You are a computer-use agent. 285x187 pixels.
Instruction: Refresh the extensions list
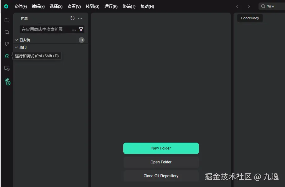pyautogui.click(x=72, y=18)
